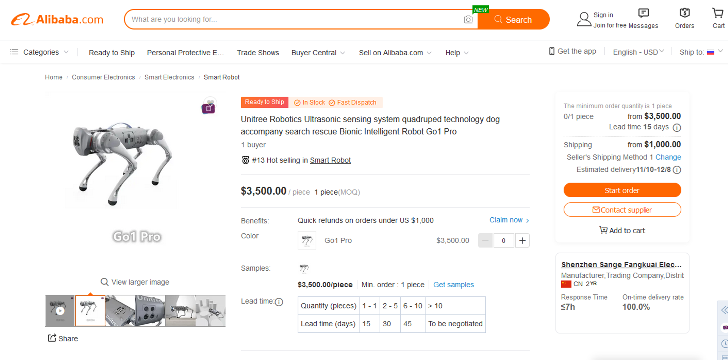This screenshot has width=728, height=360.
Task: Click the Alibaba.com logo
Action: coord(57,19)
